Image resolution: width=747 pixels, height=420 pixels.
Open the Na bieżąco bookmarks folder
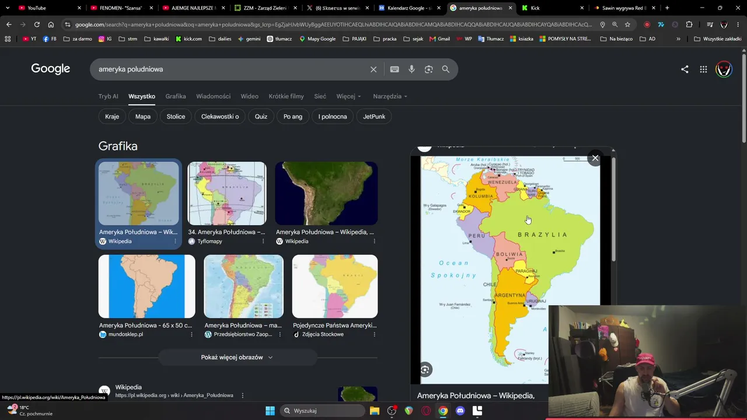(x=616, y=39)
